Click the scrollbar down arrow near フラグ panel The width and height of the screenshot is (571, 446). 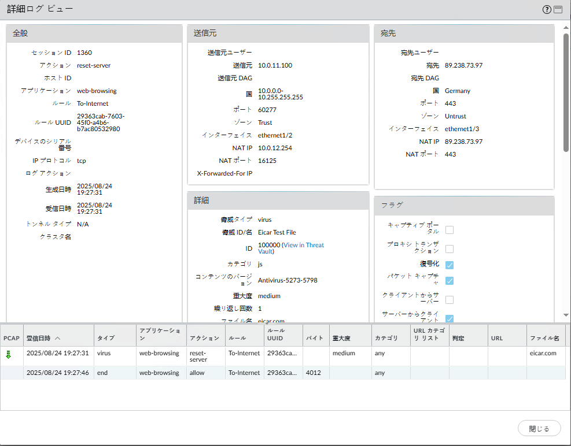click(x=566, y=315)
